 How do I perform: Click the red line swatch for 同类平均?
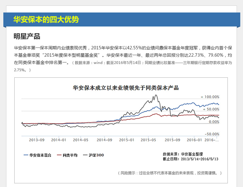(59, 155)
